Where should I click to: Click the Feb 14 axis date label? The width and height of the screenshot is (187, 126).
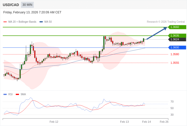tap(146, 122)
